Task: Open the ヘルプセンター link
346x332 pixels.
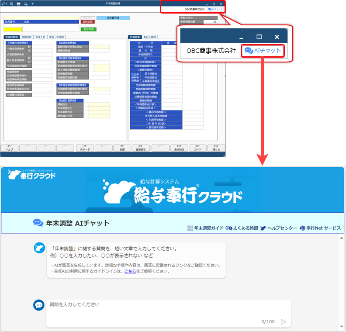Action: (x=278, y=228)
